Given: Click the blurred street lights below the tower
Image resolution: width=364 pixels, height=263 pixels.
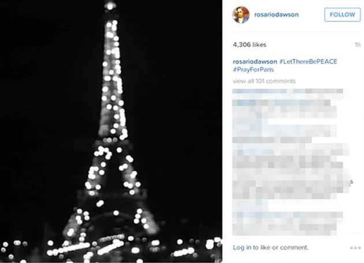Looking at the screenshot, I should point(111,249).
